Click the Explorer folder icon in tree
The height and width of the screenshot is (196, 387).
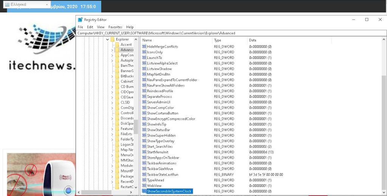coord(113,39)
